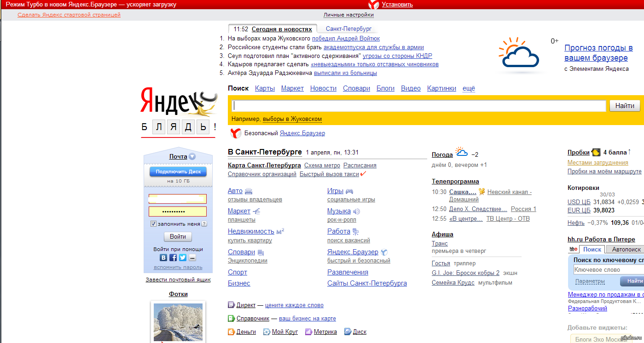Click the car icon next to Авто
The image size is (644, 343).
pos(249,191)
